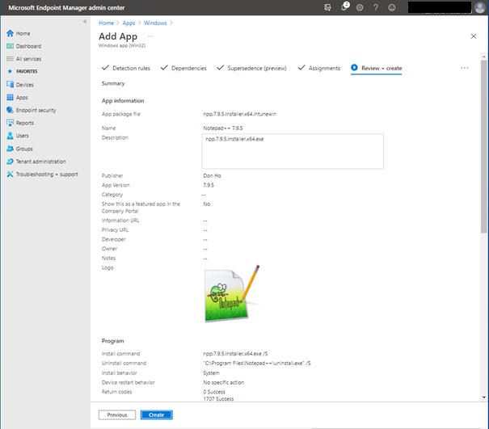Open ellipsis next to Add App title
This screenshot has width=489, height=429.
tap(150, 36)
